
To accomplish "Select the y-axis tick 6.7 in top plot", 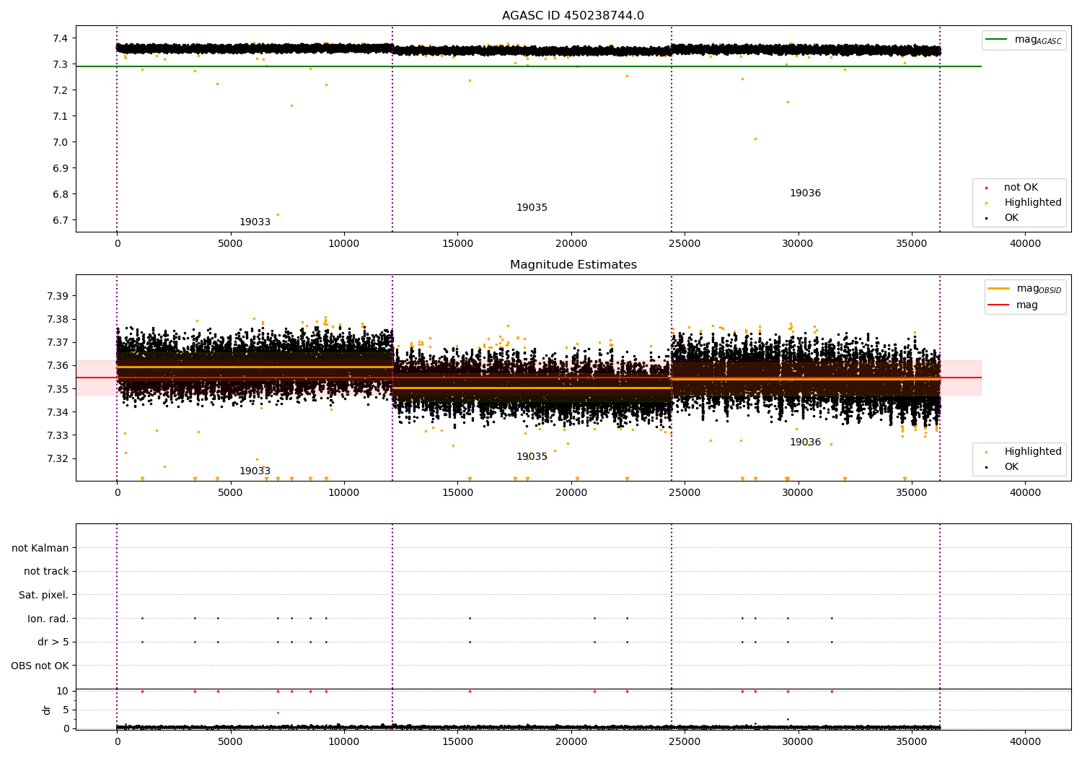I will (x=59, y=220).
